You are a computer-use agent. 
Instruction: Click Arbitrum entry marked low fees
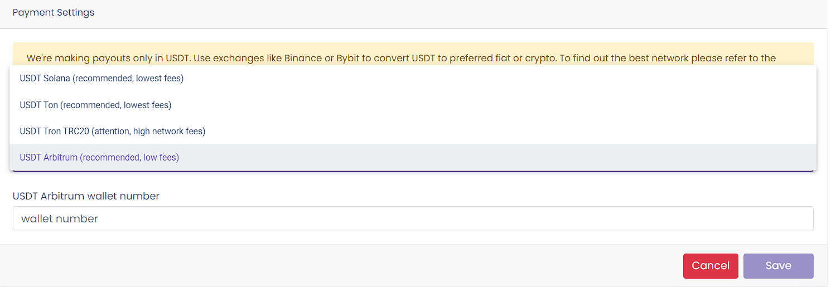pos(413,158)
